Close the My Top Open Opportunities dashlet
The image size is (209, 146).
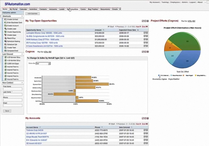148,21
